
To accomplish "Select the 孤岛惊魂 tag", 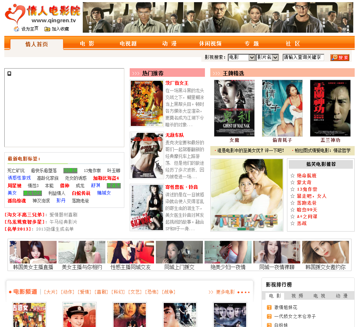I will [x=17, y=201].
